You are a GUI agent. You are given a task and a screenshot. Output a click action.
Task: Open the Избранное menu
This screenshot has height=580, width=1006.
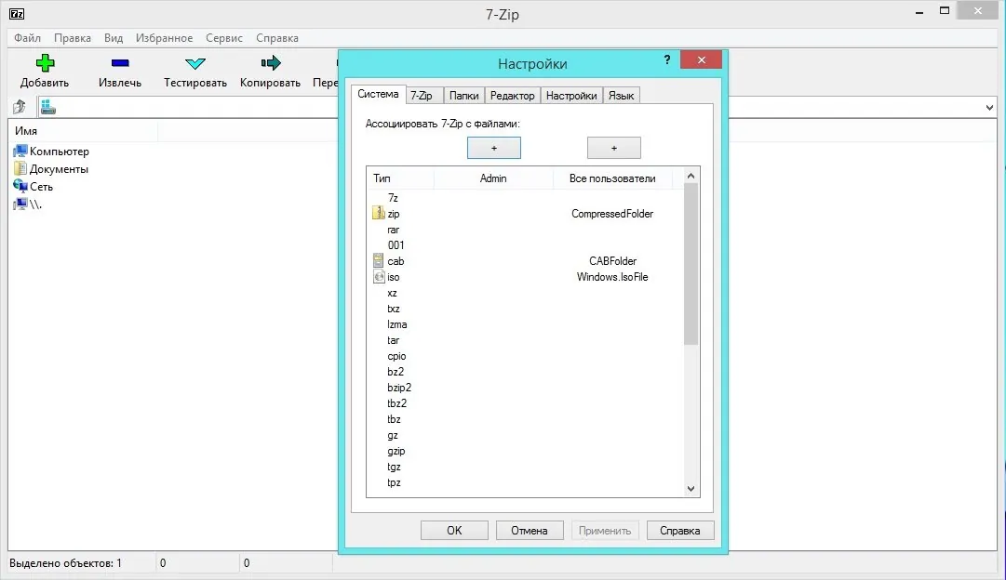pyautogui.click(x=164, y=38)
